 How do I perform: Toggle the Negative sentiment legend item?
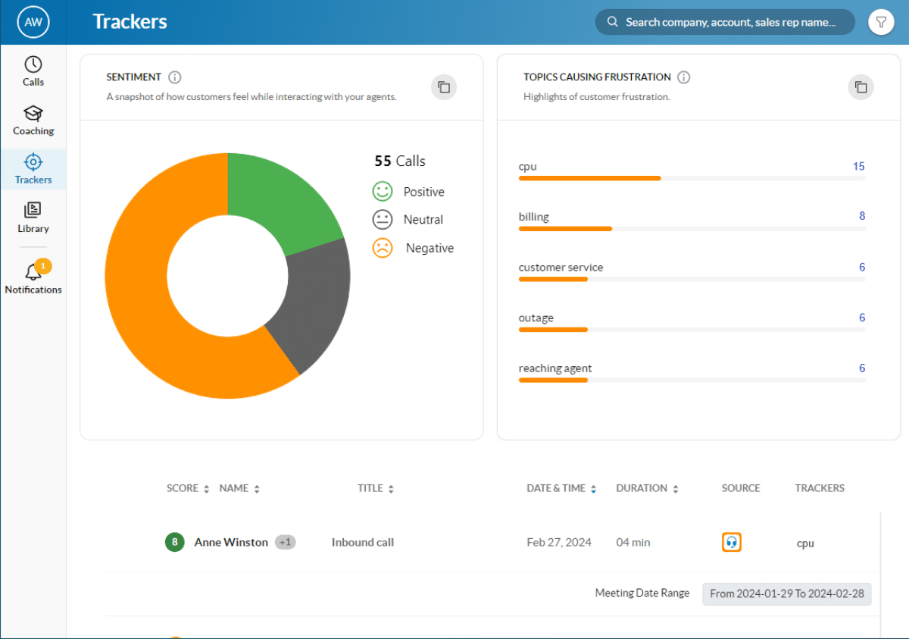[414, 248]
